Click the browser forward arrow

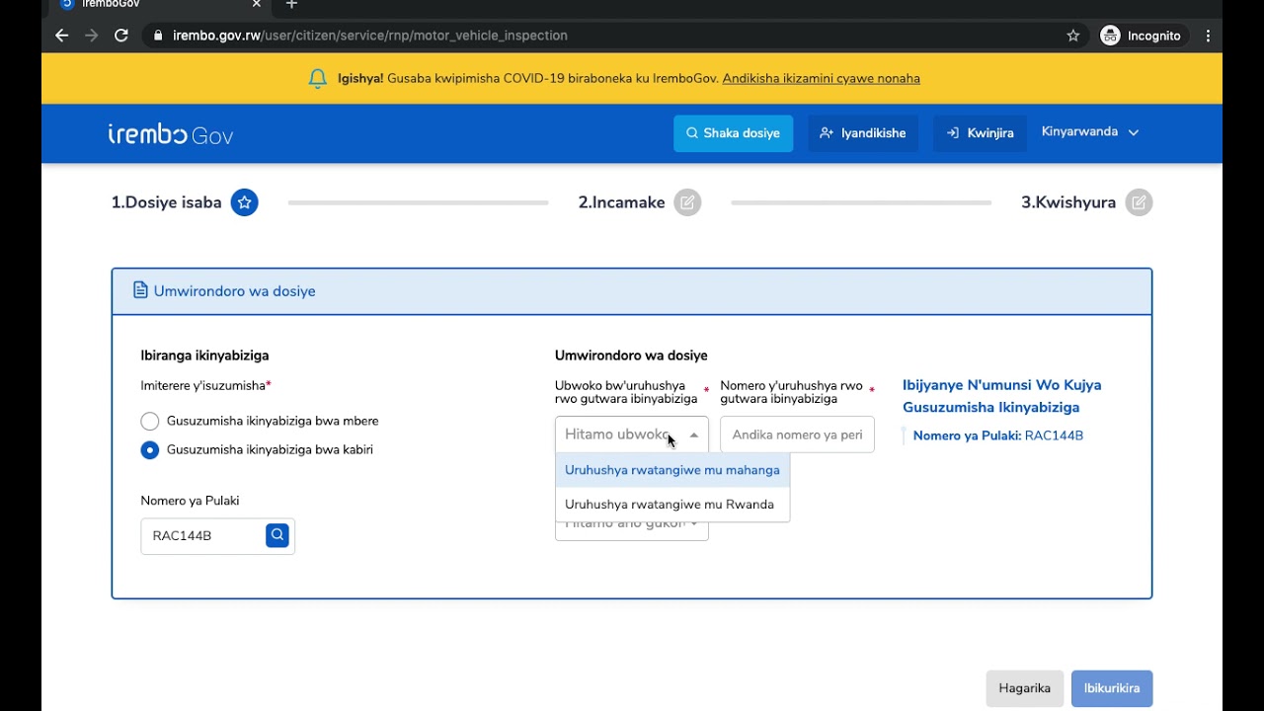pyautogui.click(x=92, y=36)
